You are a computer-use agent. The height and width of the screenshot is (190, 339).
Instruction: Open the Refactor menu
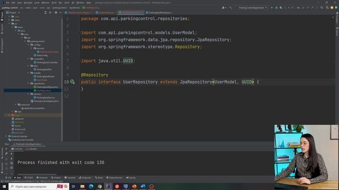tap(46, 3)
